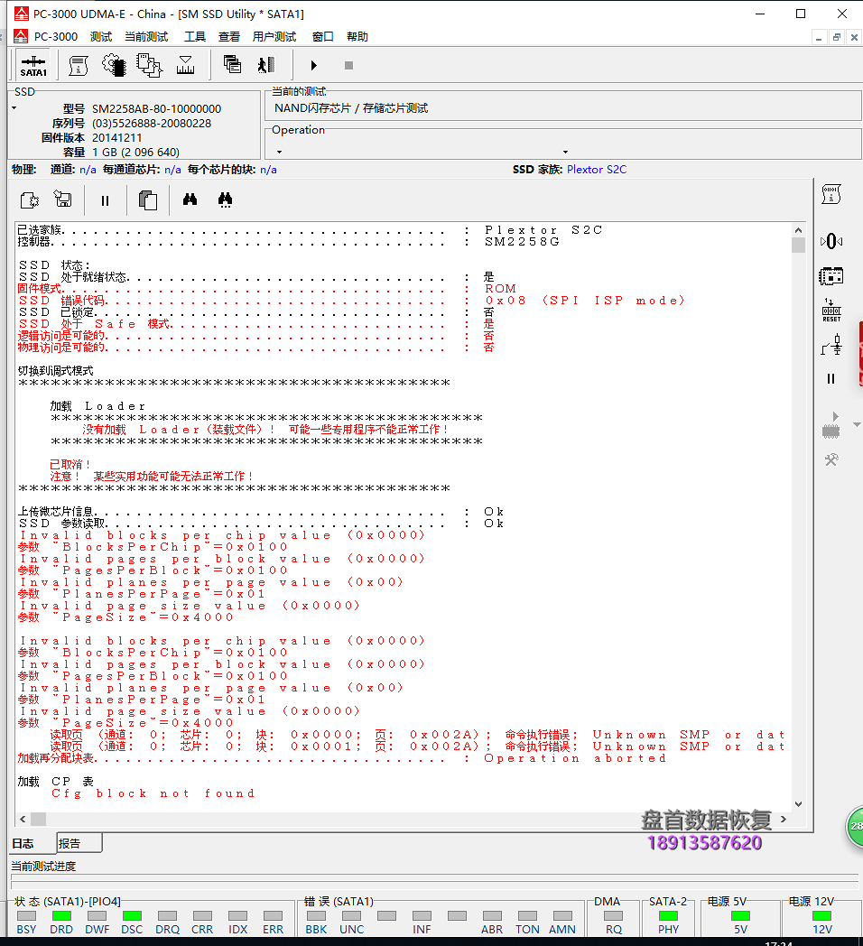Open the dropdown arrow beside the chip icon
This screenshot has height=946, width=863.
tap(857, 425)
